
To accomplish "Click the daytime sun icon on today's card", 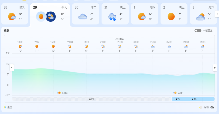I will click(41, 16).
